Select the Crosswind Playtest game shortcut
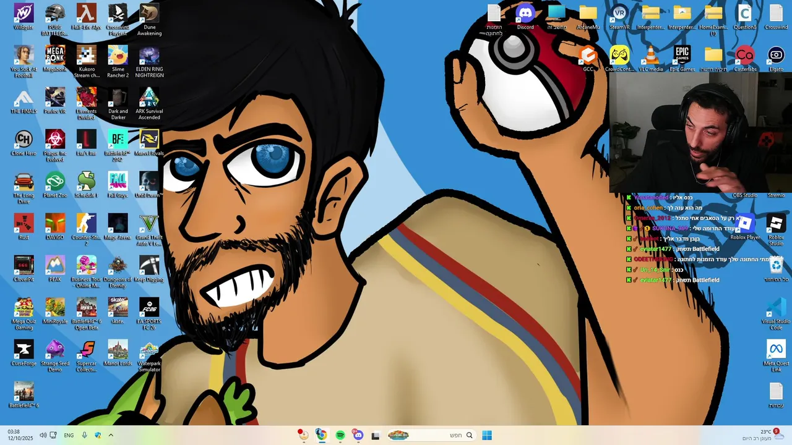This screenshot has height=445, width=792. pyautogui.click(x=118, y=19)
